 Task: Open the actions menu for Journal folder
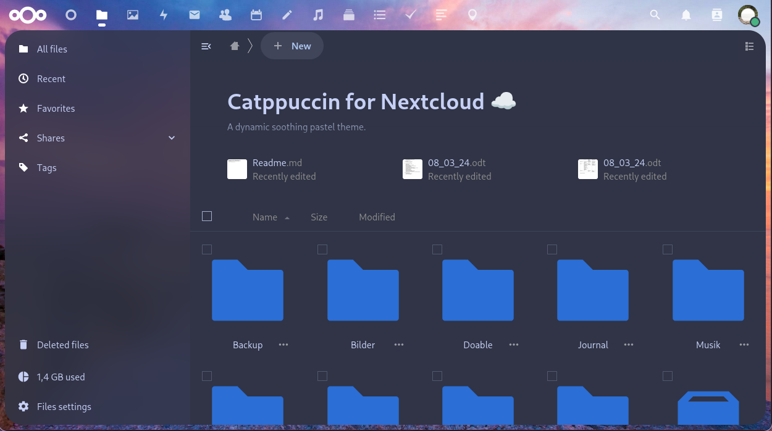point(629,345)
